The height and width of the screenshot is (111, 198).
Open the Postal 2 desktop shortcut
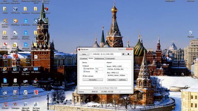click(x=36, y=82)
